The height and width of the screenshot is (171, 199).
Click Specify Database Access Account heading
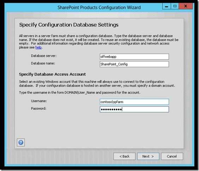pyautogui.click(x=53, y=74)
